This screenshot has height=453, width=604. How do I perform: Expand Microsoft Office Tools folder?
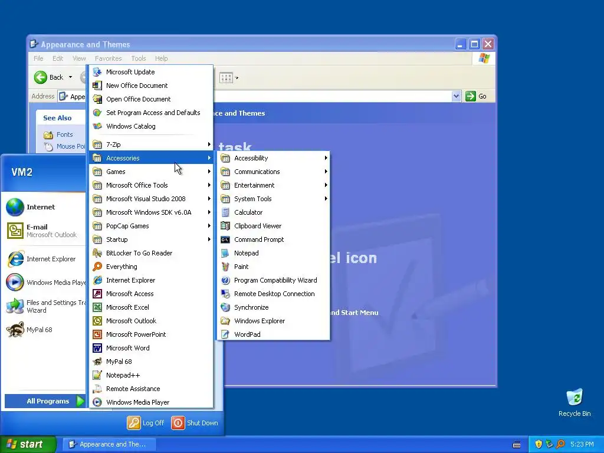click(x=151, y=185)
